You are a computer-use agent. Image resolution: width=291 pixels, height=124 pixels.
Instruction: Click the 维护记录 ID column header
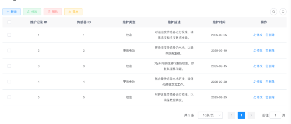(x=38, y=22)
